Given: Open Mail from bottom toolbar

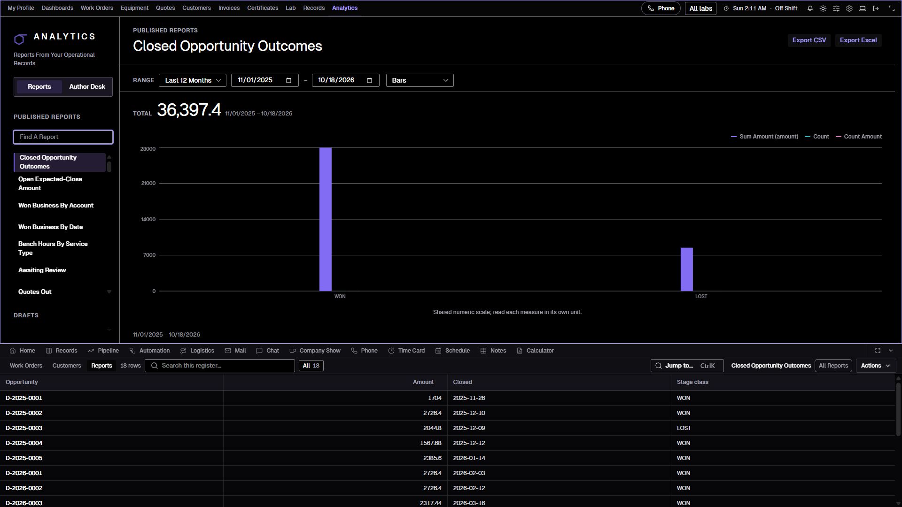Looking at the screenshot, I should [x=235, y=351].
